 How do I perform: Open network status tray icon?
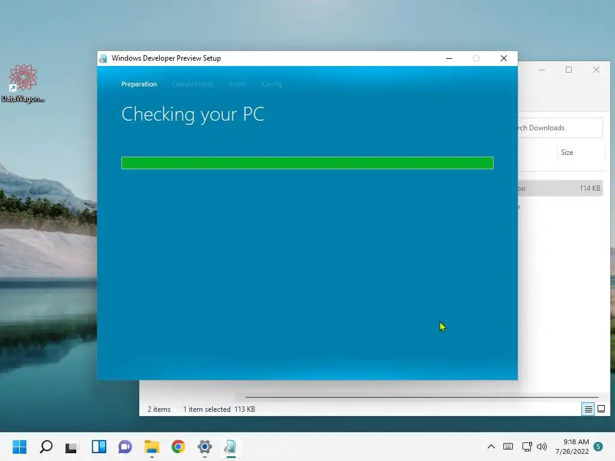coord(527,447)
